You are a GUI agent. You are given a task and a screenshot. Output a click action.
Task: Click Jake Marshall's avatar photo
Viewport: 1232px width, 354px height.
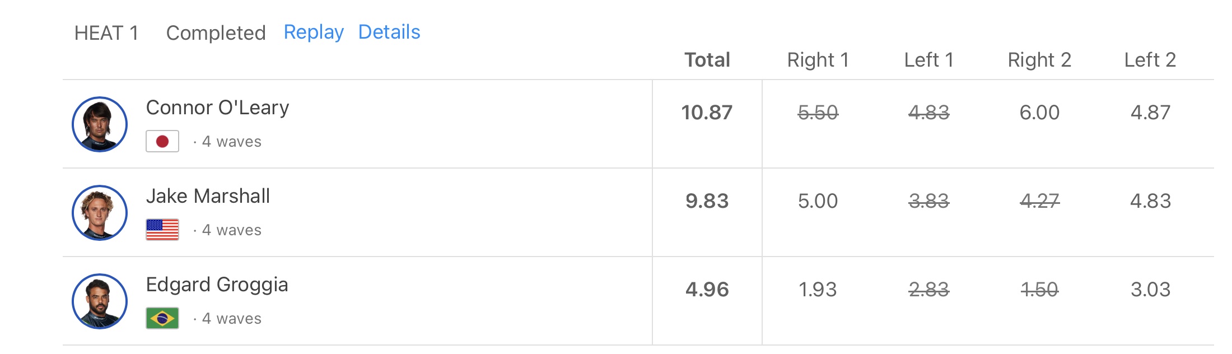pyautogui.click(x=100, y=213)
